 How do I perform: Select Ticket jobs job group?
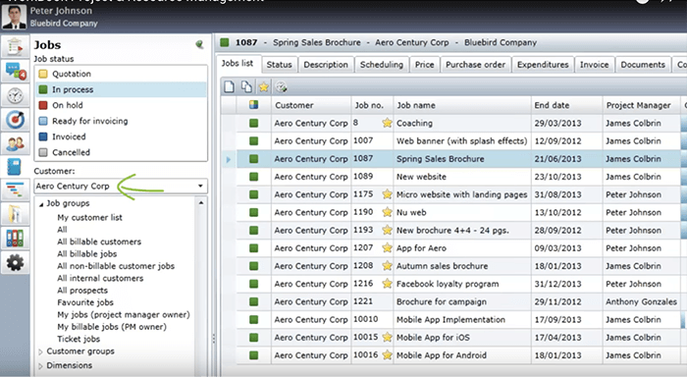pyautogui.click(x=79, y=339)
